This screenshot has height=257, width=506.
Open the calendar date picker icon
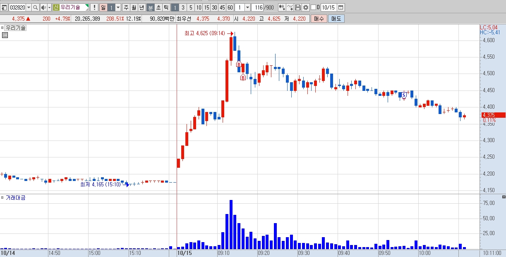pos(341,7)
